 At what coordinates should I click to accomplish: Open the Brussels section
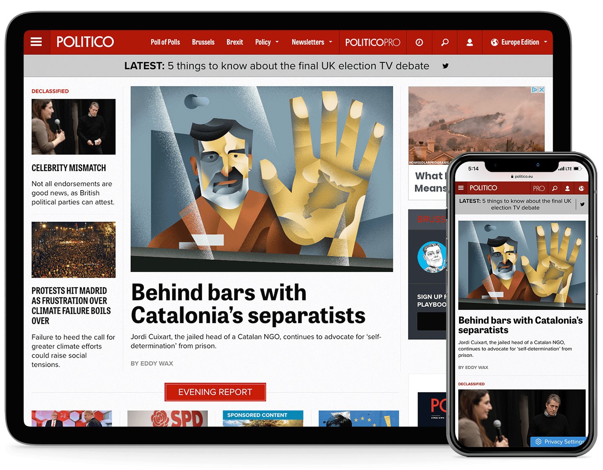pyautogui.click(x=203, y=42)
